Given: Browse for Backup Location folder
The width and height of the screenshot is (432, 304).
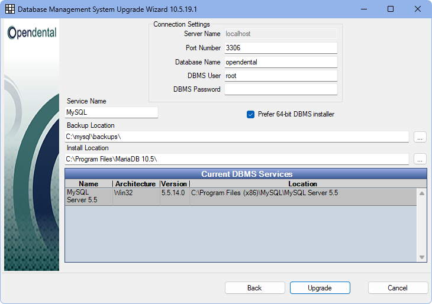Looking at the screenshot, I should coord(420,137).
